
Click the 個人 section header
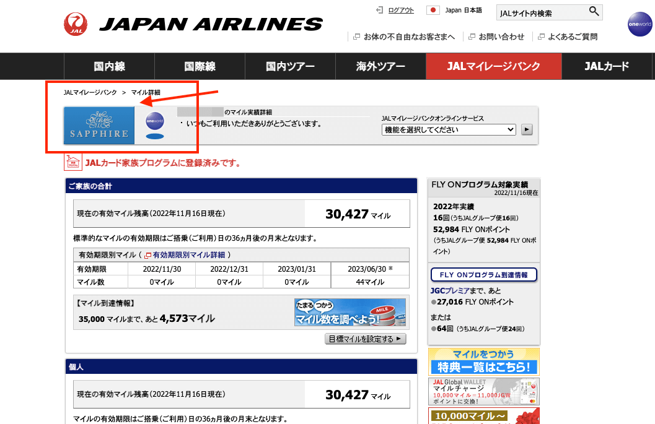241,367
